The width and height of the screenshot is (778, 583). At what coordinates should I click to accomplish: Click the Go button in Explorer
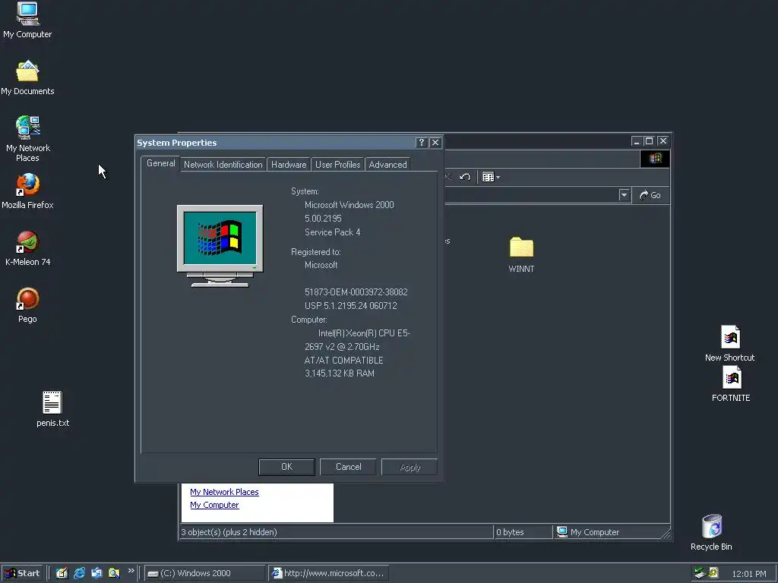click(650, 195)
